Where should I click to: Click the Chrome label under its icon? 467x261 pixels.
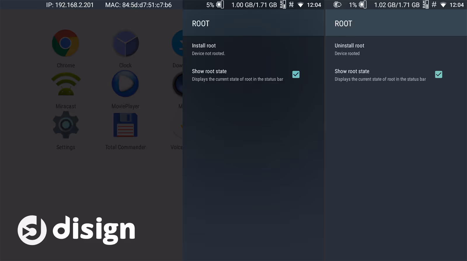(x=66, y=65)
